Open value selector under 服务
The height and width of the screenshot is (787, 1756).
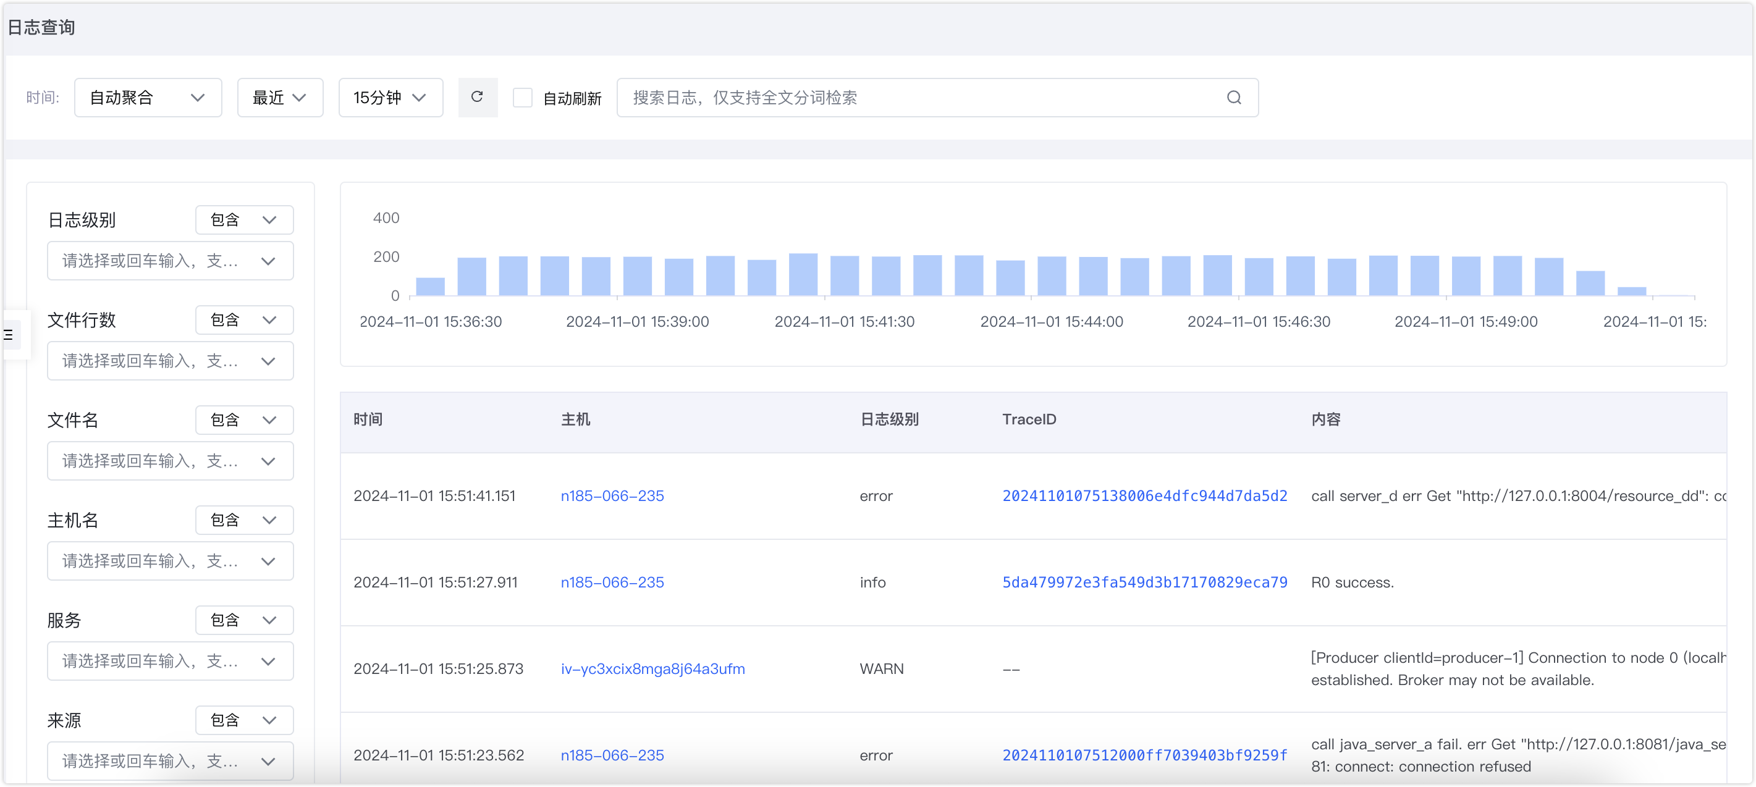point(171,662)
